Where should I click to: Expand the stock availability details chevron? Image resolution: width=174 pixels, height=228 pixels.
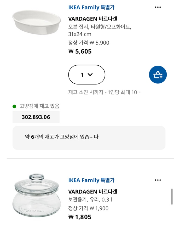(x=91, y=75)
